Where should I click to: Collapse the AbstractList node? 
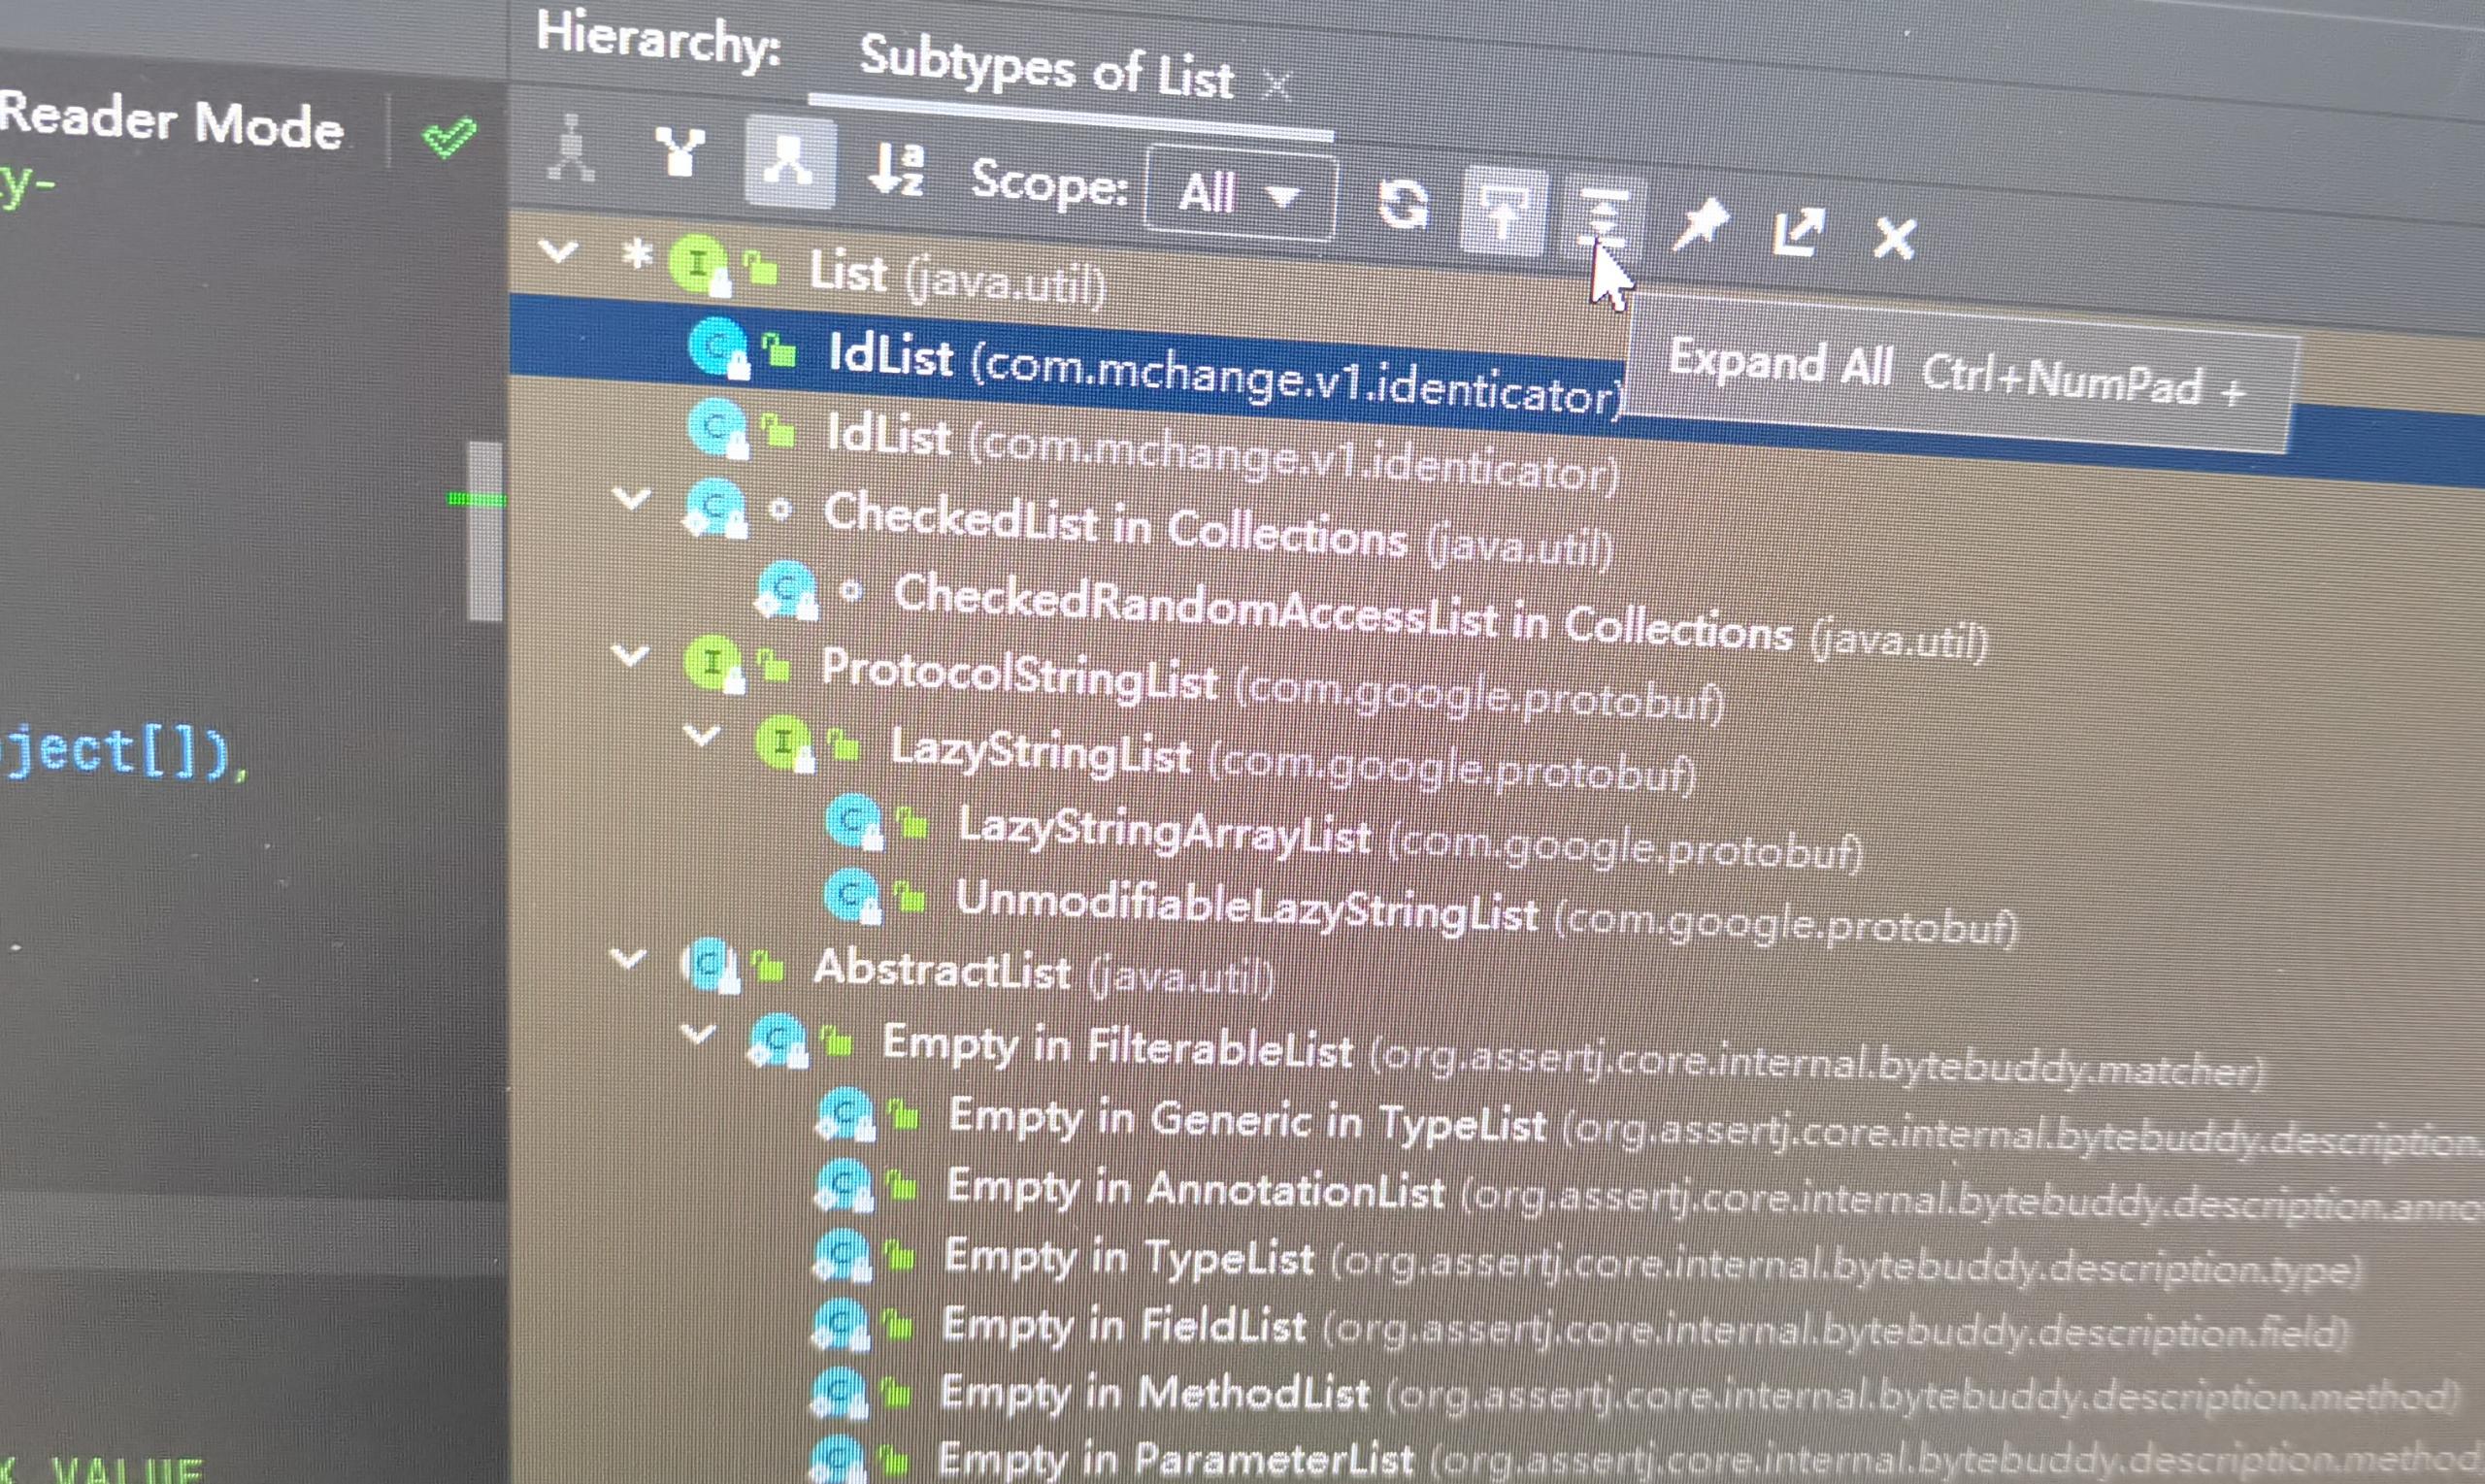point(628,958)
